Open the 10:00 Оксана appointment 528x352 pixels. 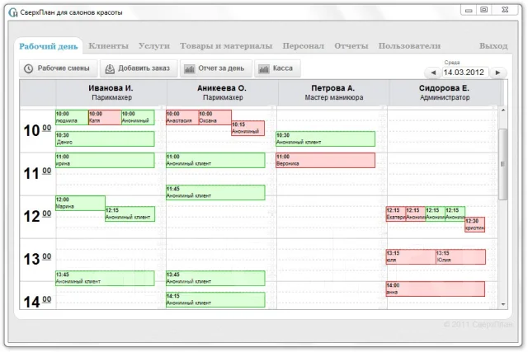214,117
